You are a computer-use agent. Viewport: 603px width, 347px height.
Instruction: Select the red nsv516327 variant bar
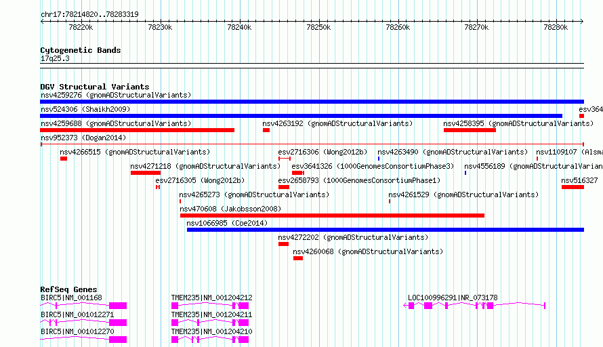[573, 187]
